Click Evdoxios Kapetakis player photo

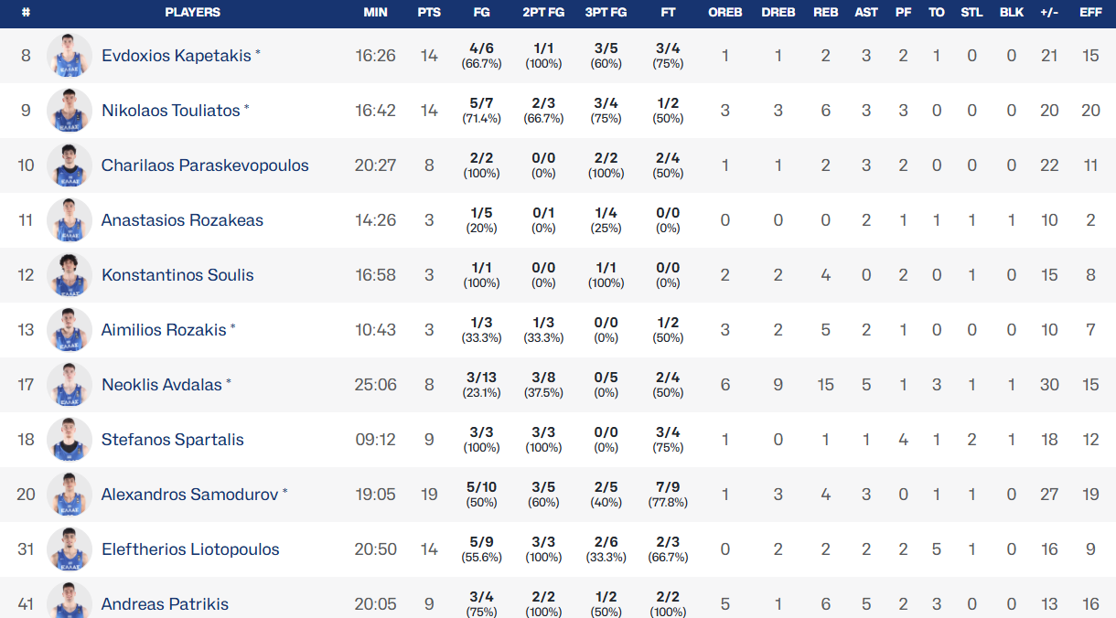coord(70,56)
